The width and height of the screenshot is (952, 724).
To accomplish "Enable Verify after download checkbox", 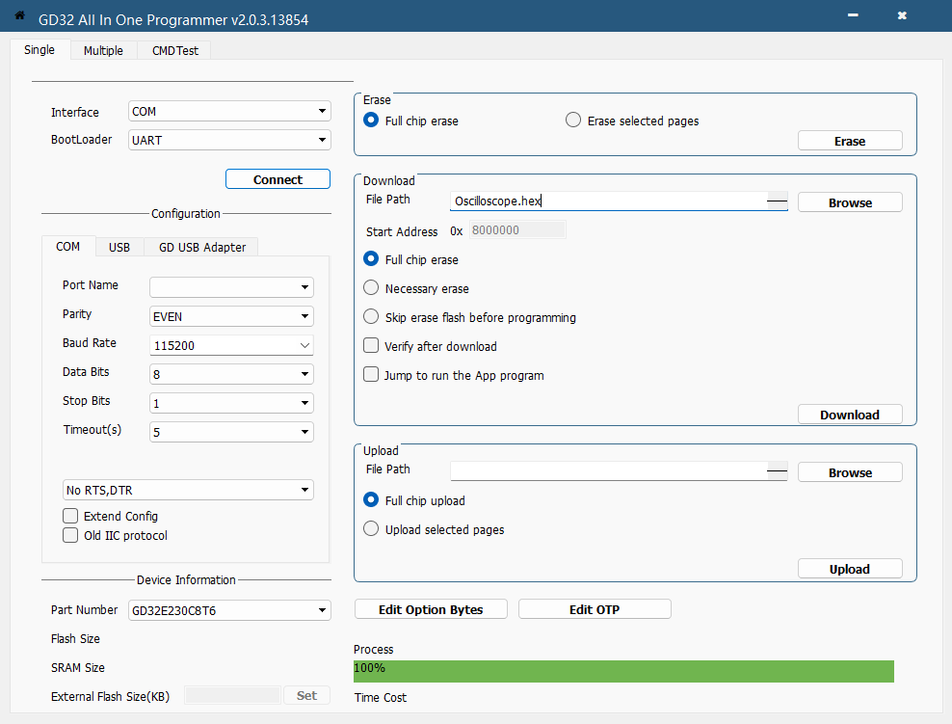I will 371,346.
